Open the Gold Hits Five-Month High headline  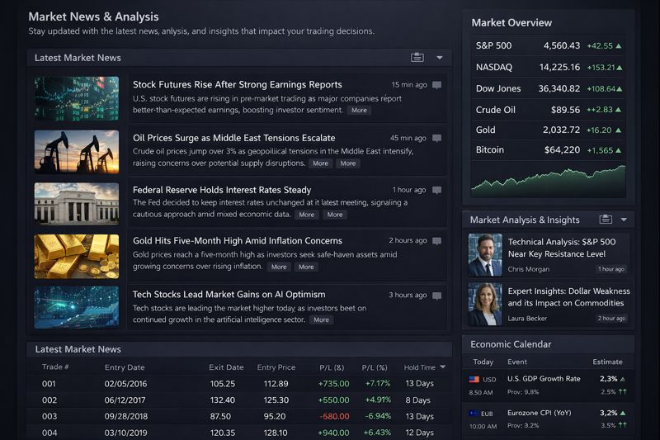tap(238, 241)
